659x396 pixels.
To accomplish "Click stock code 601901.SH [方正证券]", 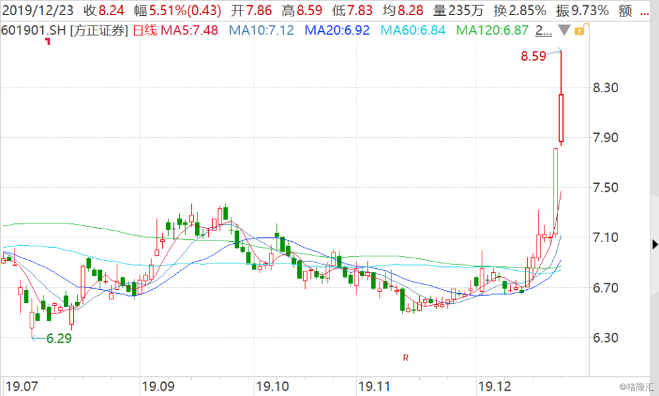I will [x=65, y=30].
